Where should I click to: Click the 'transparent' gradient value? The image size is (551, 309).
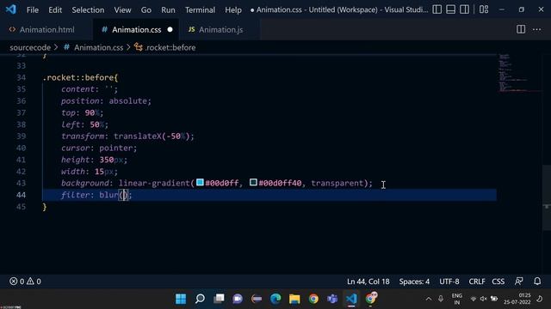coord(337,183)
